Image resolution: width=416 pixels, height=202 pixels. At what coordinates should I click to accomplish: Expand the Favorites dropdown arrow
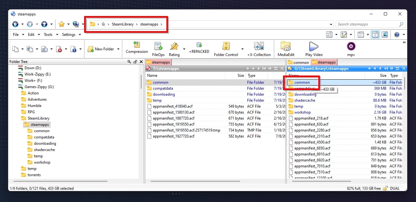(68, 24)
